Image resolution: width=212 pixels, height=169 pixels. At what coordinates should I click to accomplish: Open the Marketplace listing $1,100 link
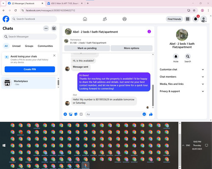88,43
